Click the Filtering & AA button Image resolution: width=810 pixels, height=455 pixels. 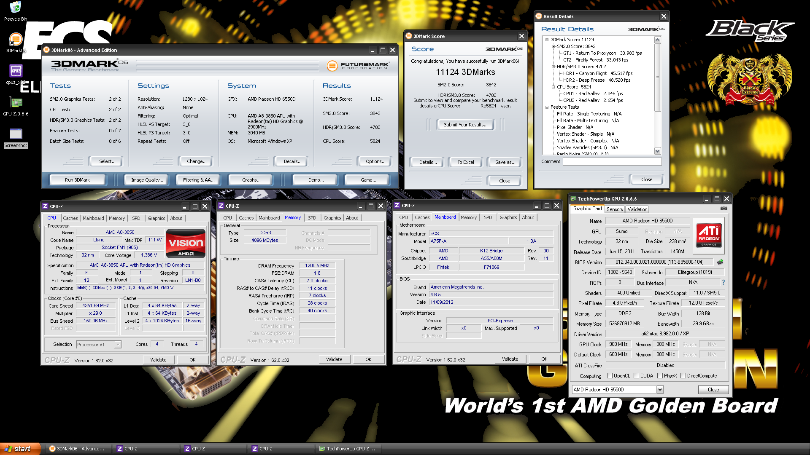(x=199, y=180)
